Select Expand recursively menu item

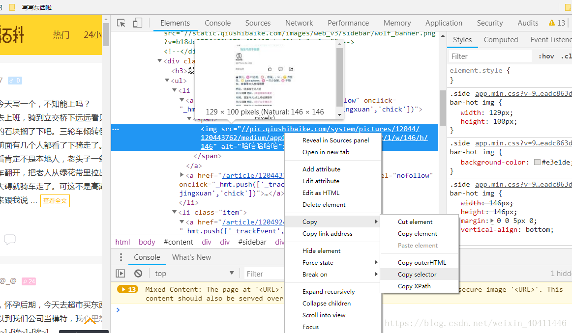332,291
